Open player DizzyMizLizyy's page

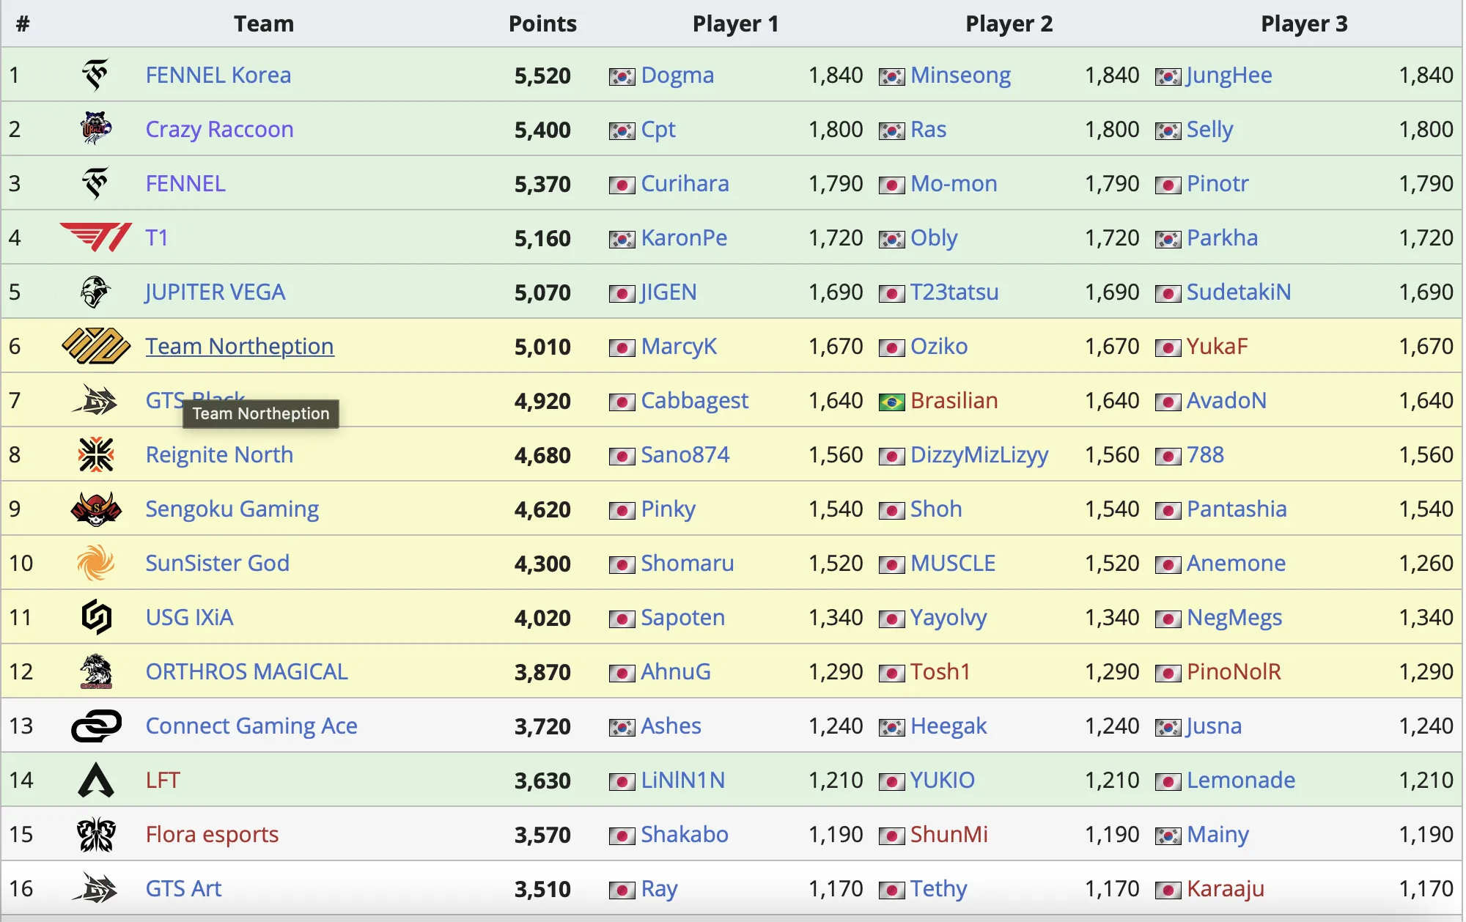click(979, 454)
